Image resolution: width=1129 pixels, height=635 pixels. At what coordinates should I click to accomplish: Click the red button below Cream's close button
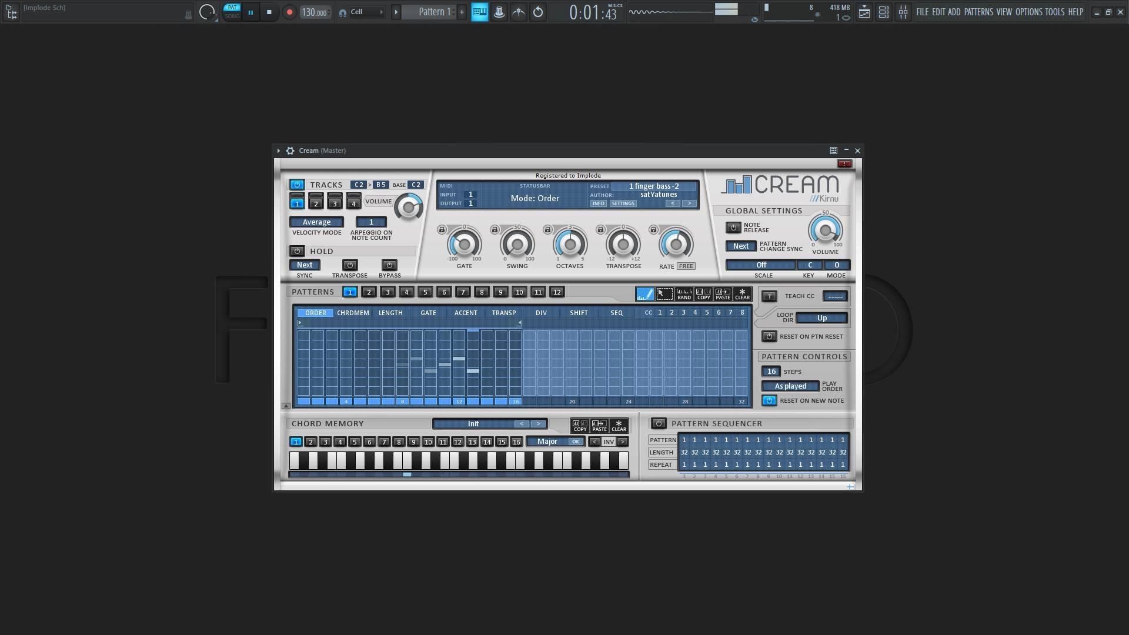(844, 164)
